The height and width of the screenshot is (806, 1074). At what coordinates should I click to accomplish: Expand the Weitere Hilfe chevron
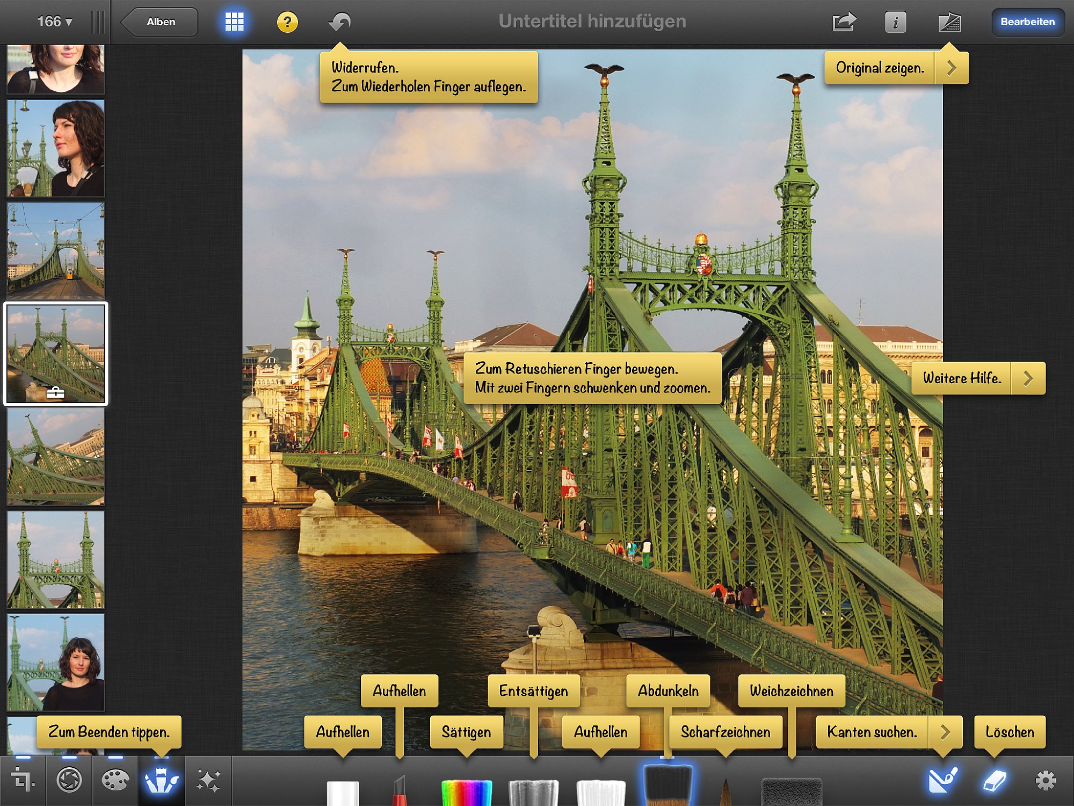(1028, 378)
